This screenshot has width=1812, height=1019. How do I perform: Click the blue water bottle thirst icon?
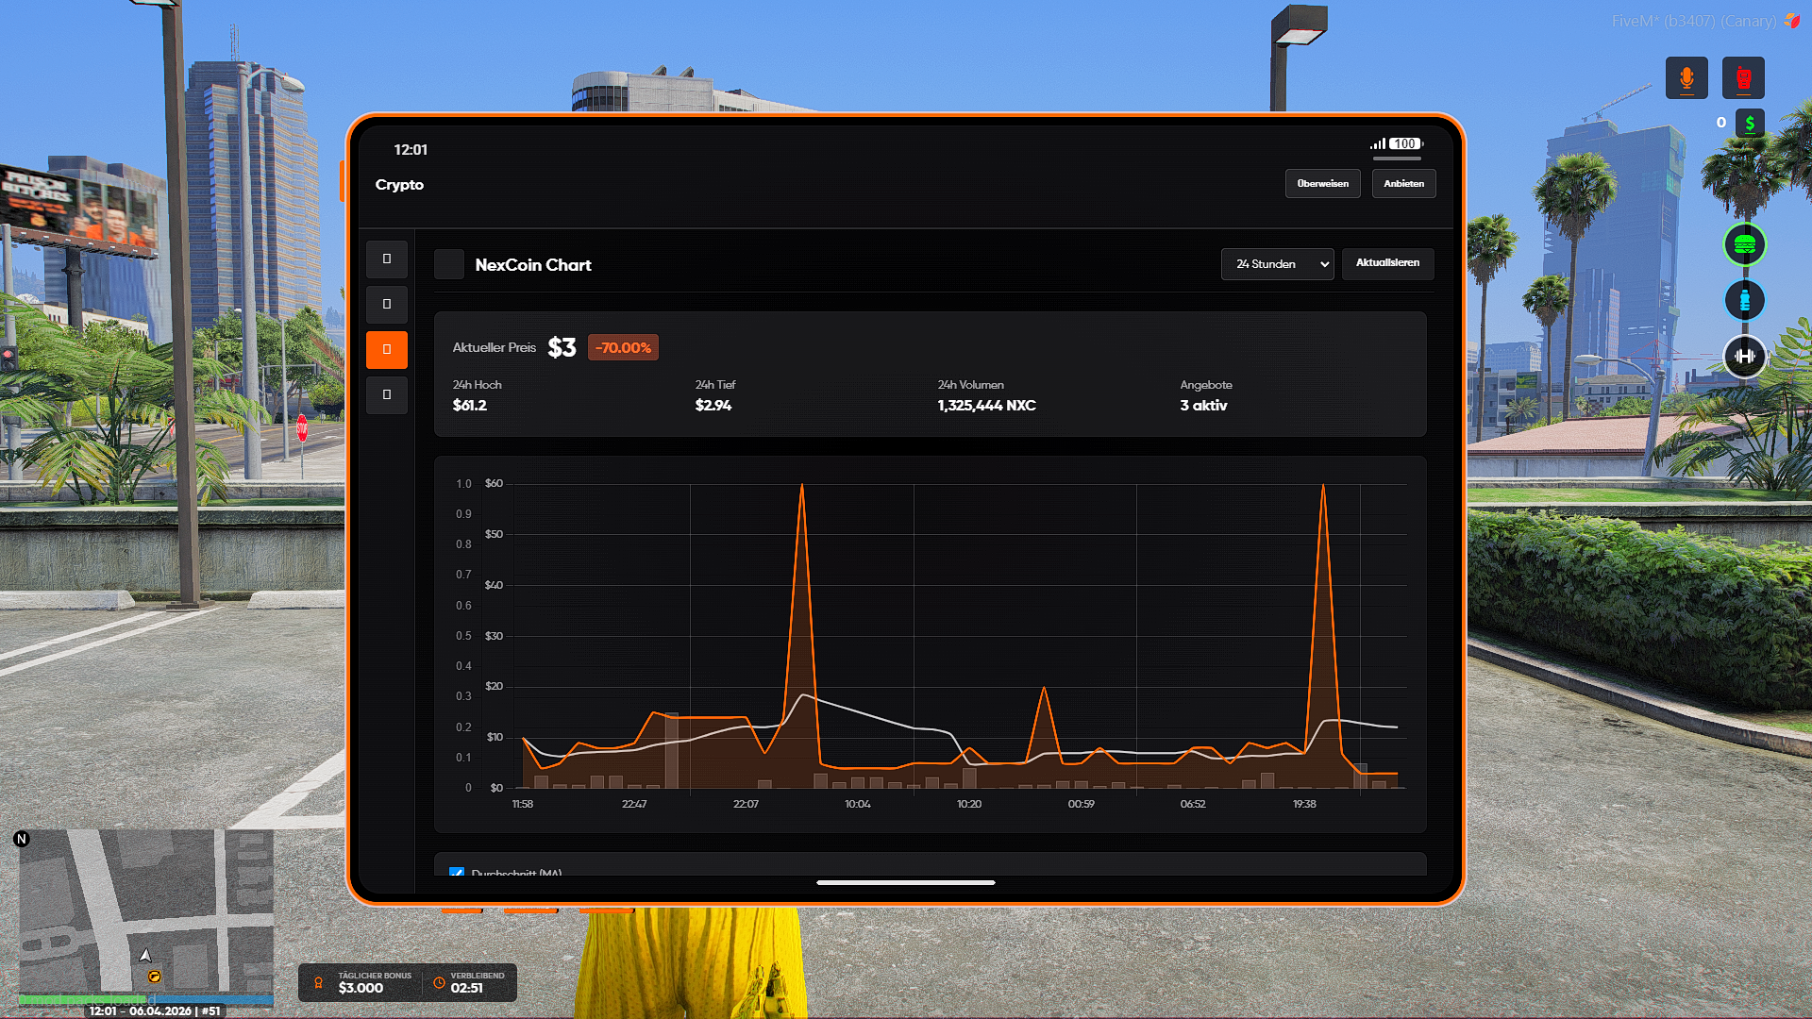point(1744,301)
